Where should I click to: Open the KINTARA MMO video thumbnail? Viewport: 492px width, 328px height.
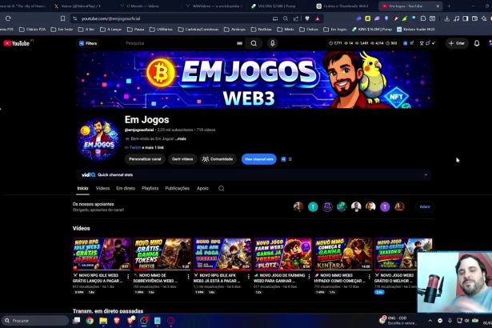coord(342,254)
